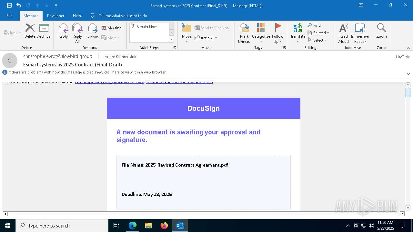Expand the More respond options
This screenshot has width=413, height=232.
[x=111, y=38]
